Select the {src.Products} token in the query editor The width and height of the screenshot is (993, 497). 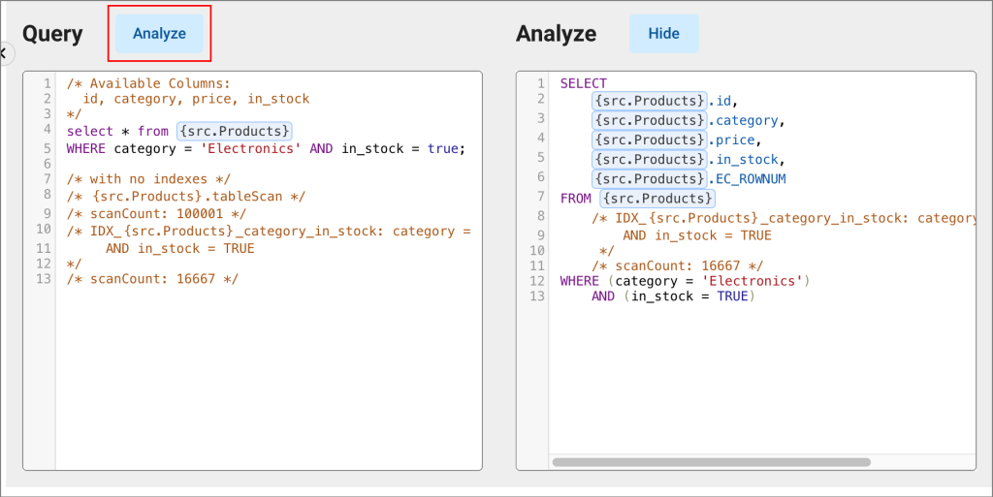point(235,131)
